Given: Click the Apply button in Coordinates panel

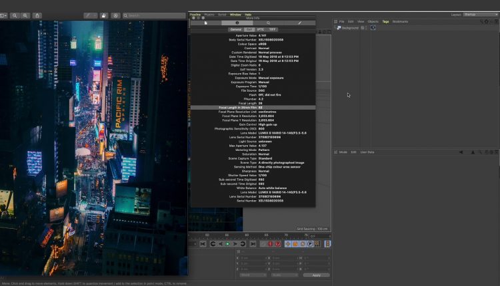Looking at the screenshot, I should click(316, 275).
